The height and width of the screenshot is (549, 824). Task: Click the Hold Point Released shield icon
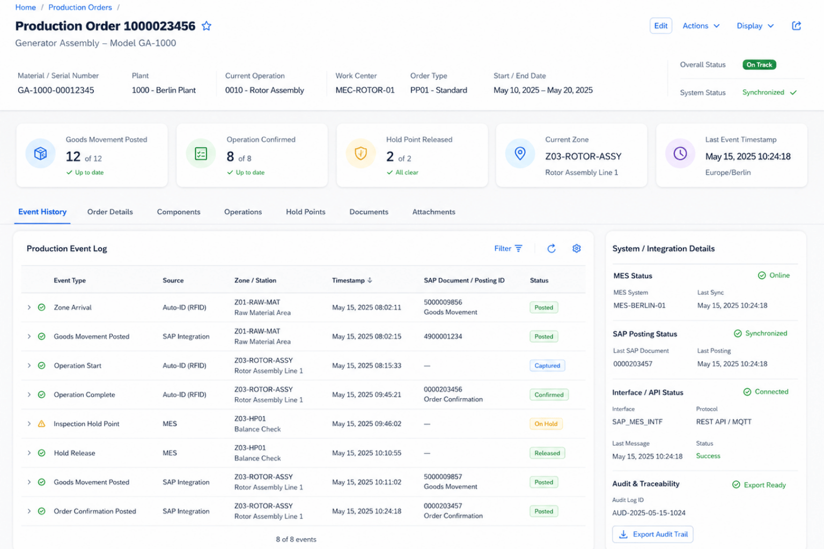coord(360,154)
